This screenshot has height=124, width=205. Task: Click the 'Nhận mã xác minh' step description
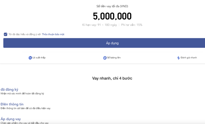[x=22, y=94]
